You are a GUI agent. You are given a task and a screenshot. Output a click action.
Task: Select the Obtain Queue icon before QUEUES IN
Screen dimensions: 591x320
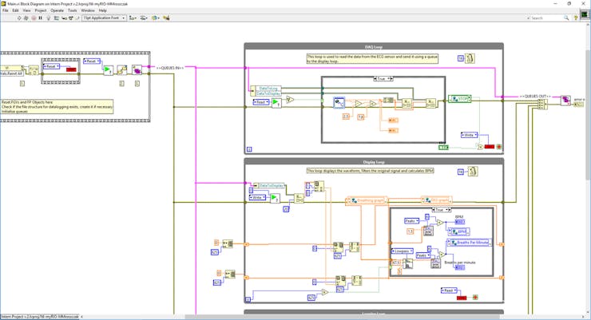click(137, 69)
